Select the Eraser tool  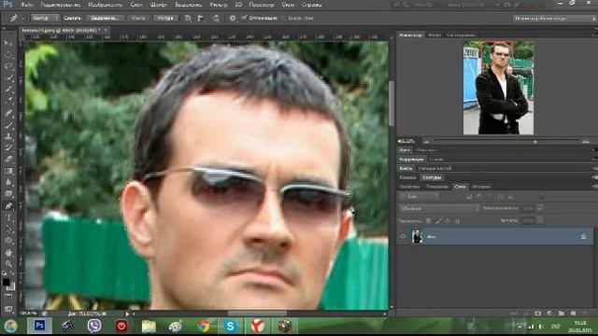(x=8, y=160)
